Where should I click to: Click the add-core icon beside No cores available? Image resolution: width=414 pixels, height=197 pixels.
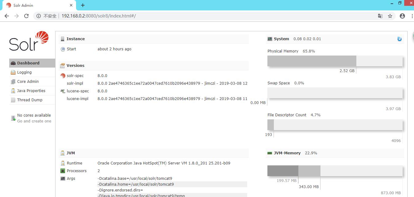click(x=13, y=118)
